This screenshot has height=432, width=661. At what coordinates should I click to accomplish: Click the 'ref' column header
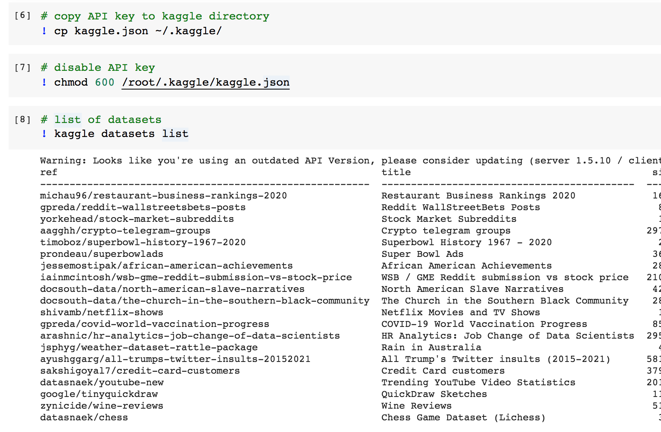tap(49, 172)
